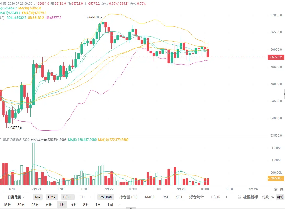Click the 预估成交量:335,594.8906 label

point(49,140)
